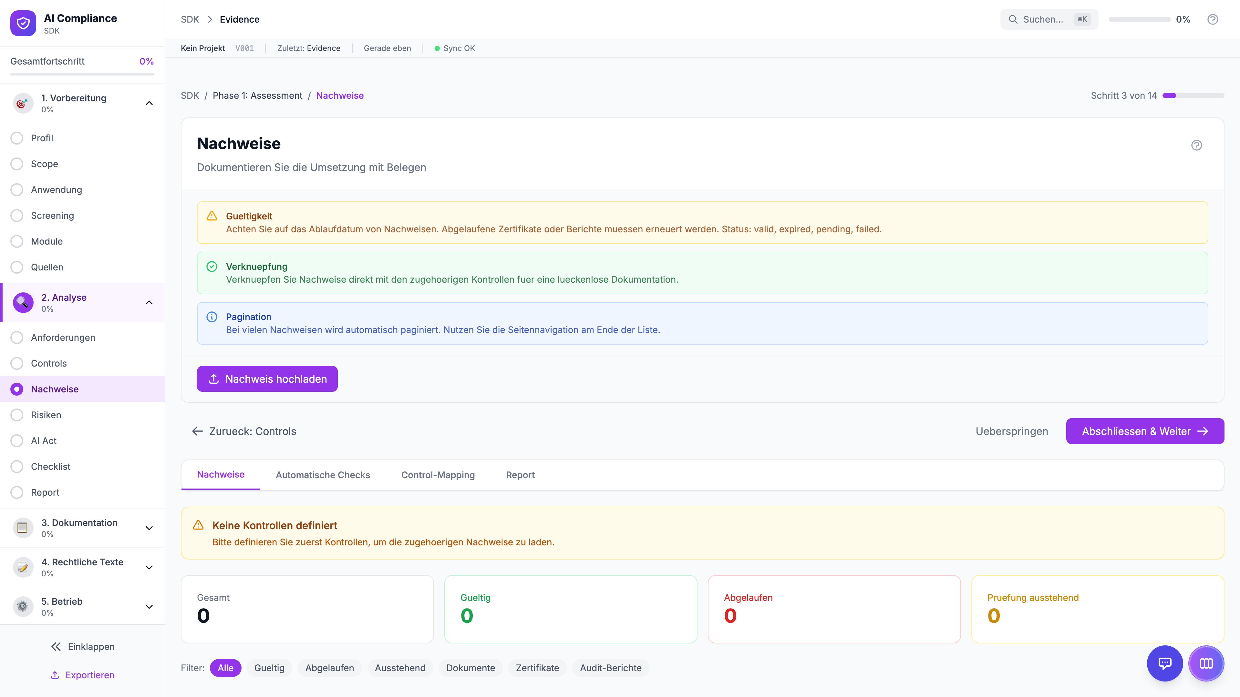Click the purple columns floating button

pos(1206,663)
